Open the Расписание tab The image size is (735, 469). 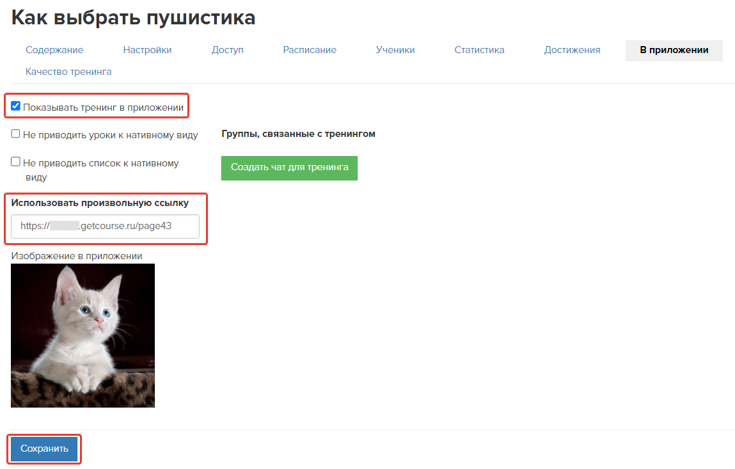click(x=310, y=50)
